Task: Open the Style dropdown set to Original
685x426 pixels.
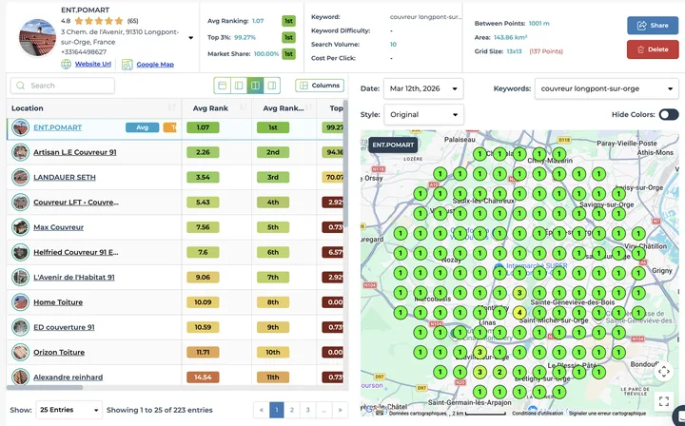Action: tap(423, 115)
